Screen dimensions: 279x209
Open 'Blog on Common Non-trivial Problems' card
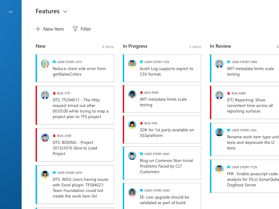point(162,163)
